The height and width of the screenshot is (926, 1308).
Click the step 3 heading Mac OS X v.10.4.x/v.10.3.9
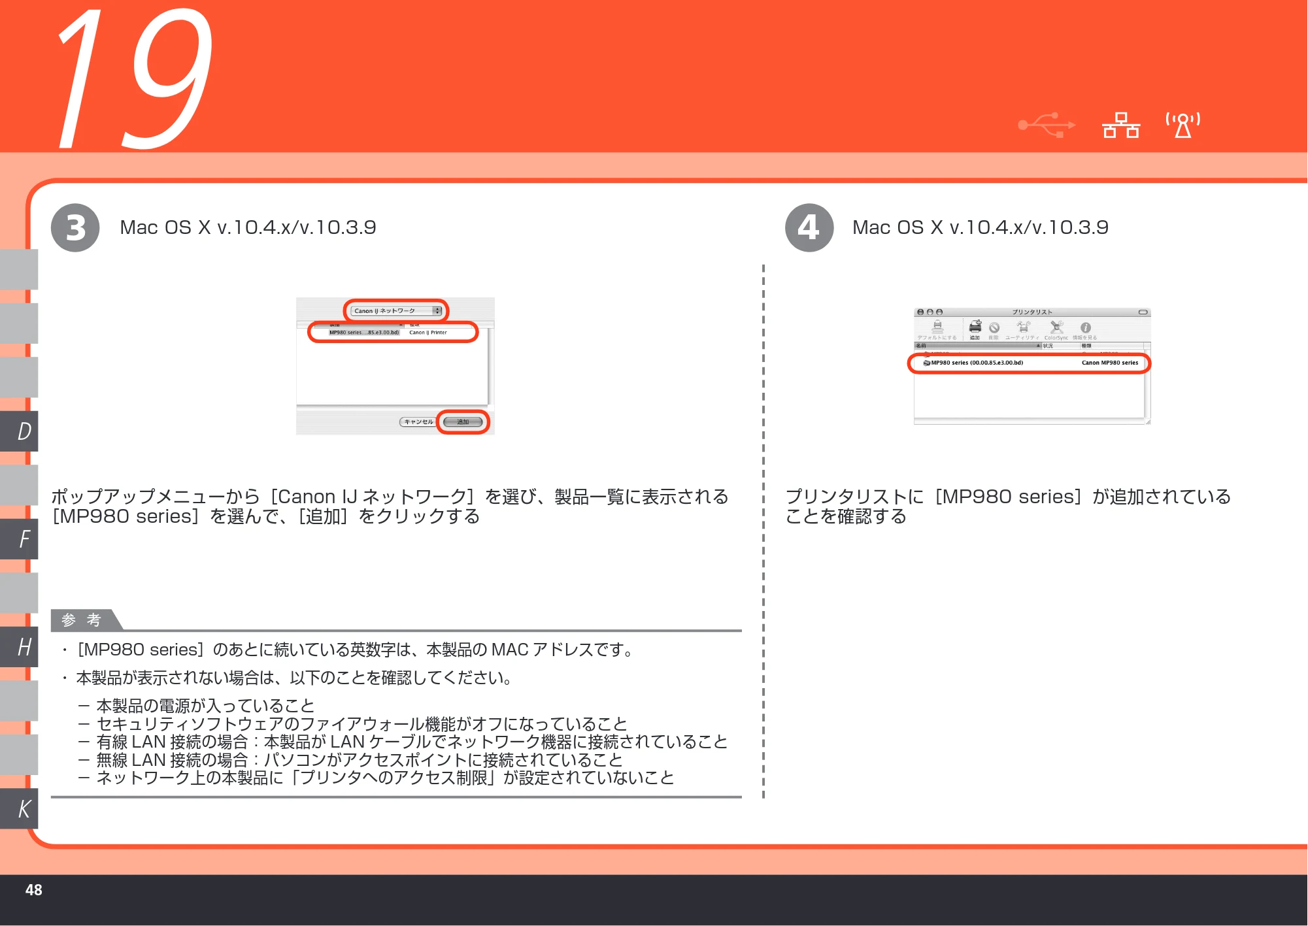[x=248, y=227]
